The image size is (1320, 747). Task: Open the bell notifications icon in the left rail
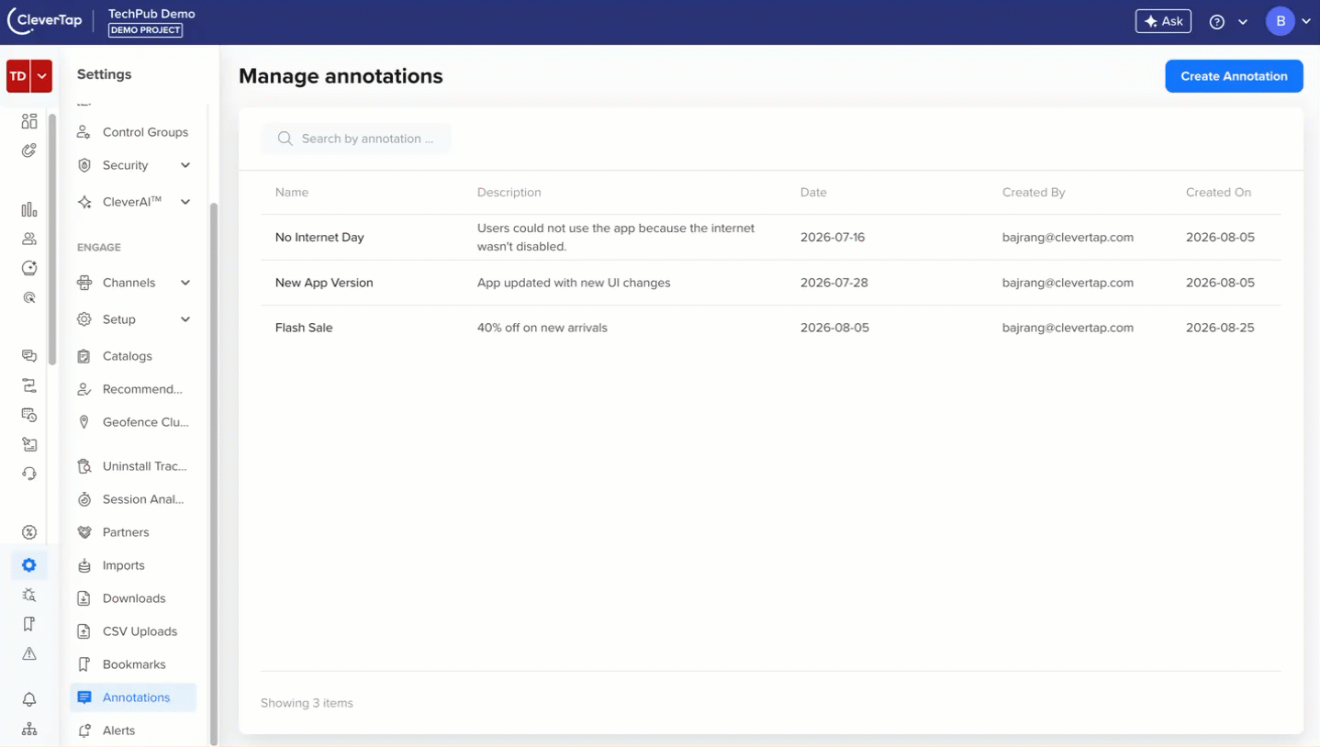click(x=29, y=699)
